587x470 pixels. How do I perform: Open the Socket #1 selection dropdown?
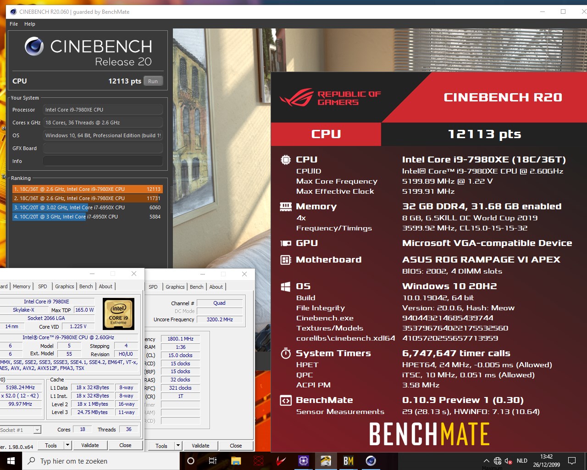click(37, 430)
